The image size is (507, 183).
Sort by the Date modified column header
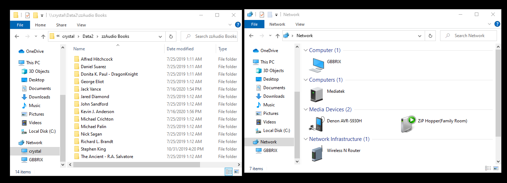click(180, 49)
